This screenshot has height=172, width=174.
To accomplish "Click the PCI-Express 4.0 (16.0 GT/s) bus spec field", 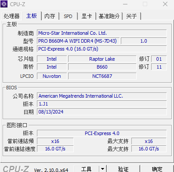I will 102,49.
